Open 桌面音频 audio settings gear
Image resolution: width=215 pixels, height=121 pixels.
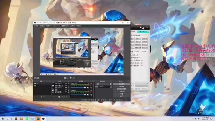91,95
